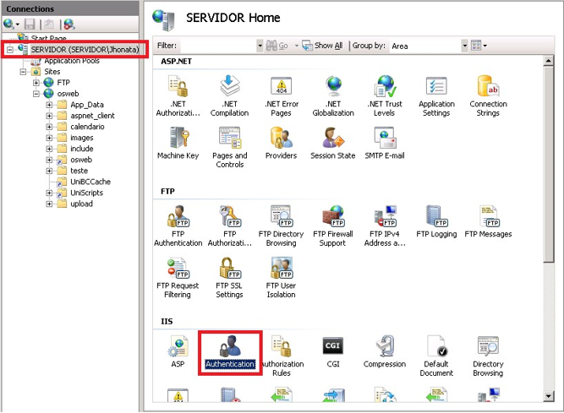
Task: Open the view mode dropdown button
Action: click(479, 46)
